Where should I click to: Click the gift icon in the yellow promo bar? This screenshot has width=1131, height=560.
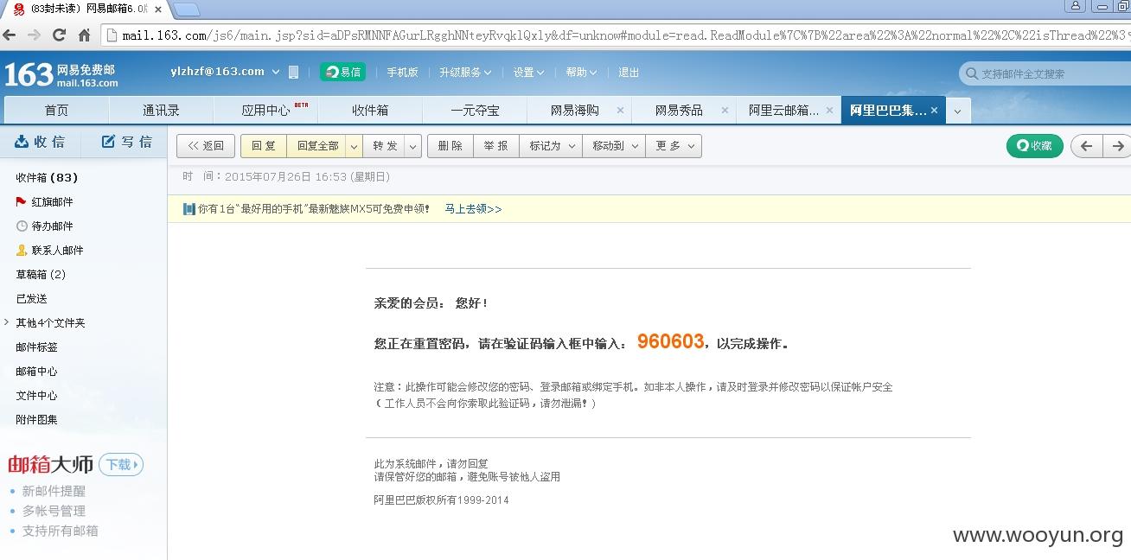point(188,208)
